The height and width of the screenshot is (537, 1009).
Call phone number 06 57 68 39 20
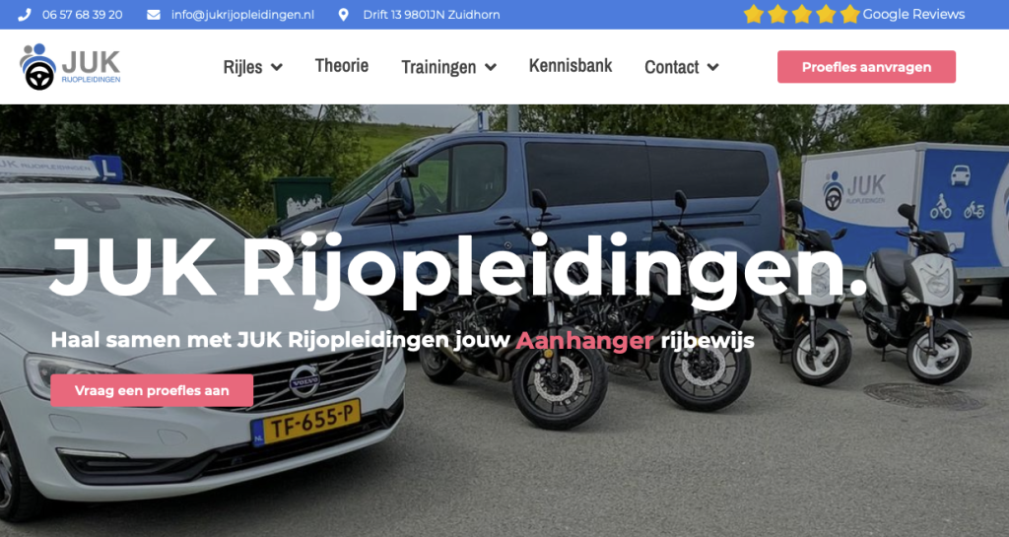point(83,15)
